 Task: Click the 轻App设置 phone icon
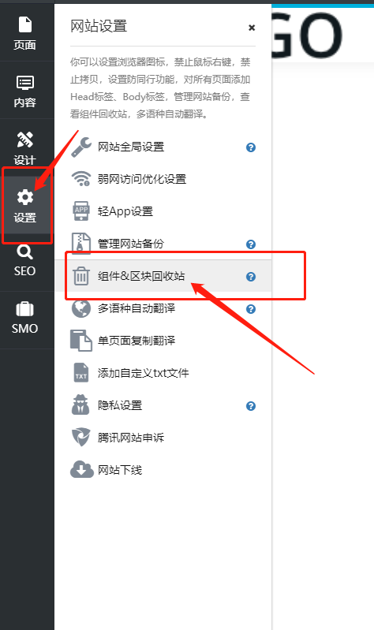coord(81,211)
